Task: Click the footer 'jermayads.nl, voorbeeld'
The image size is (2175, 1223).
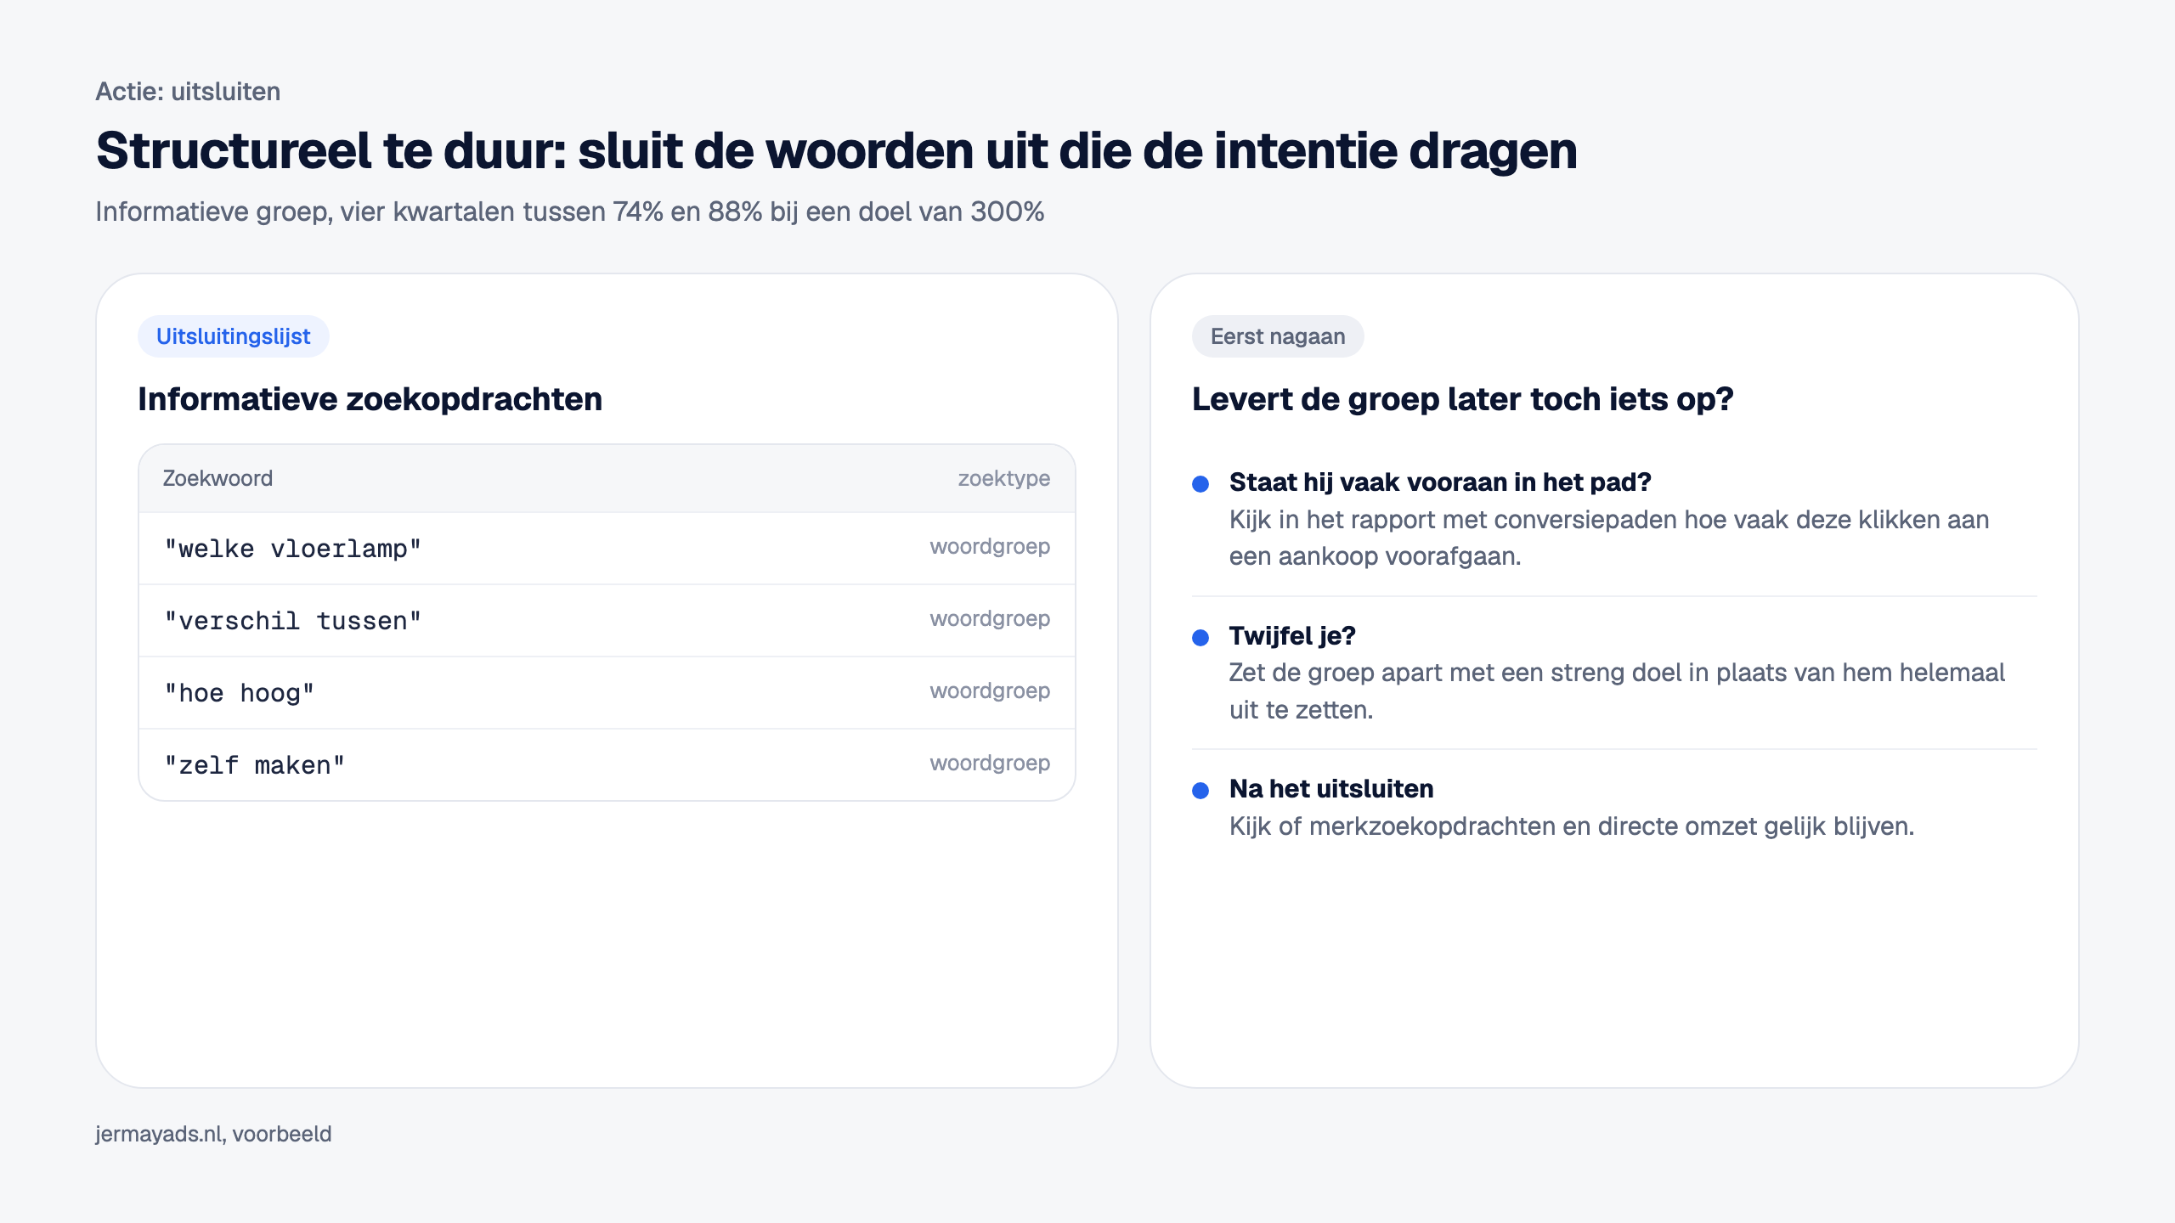Action: tap(213, 1135)
